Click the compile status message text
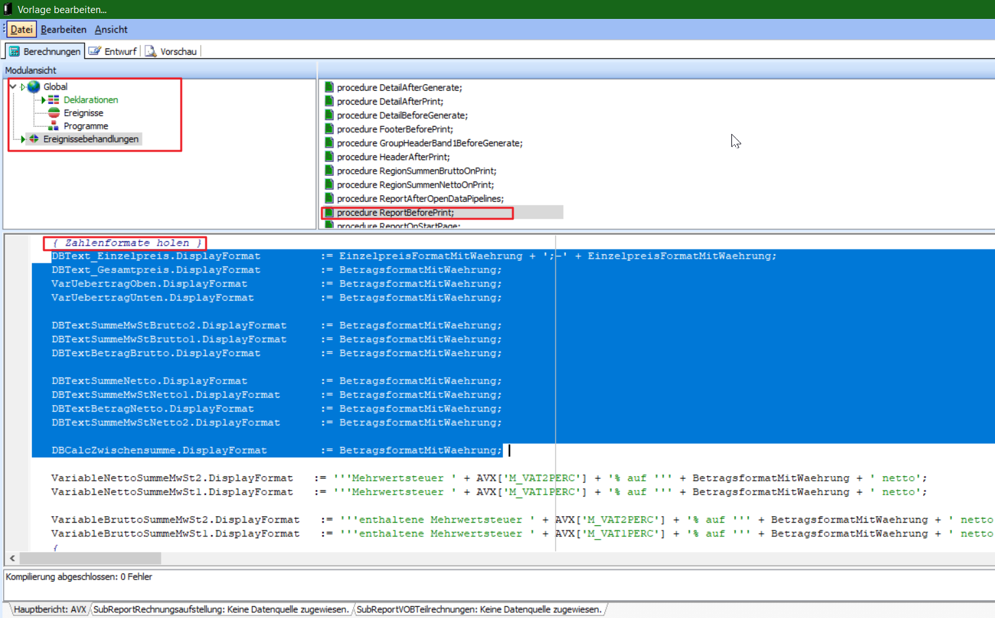The width and height of the screenshot is (995, 618). pyautogui.click(x=79, y=577)
